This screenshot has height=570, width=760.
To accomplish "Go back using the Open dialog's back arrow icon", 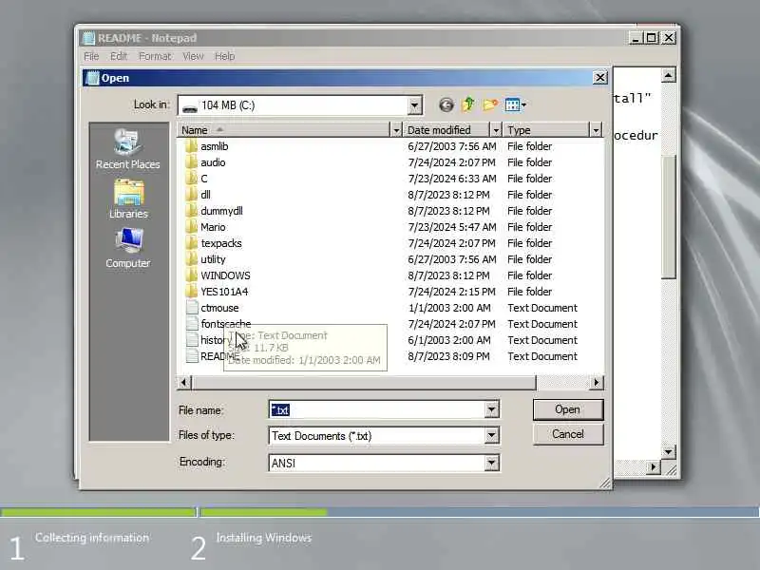I will [x=446, y=104].
